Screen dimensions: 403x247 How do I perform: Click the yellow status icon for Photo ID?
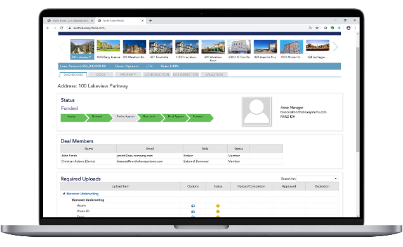coord(218,212)
